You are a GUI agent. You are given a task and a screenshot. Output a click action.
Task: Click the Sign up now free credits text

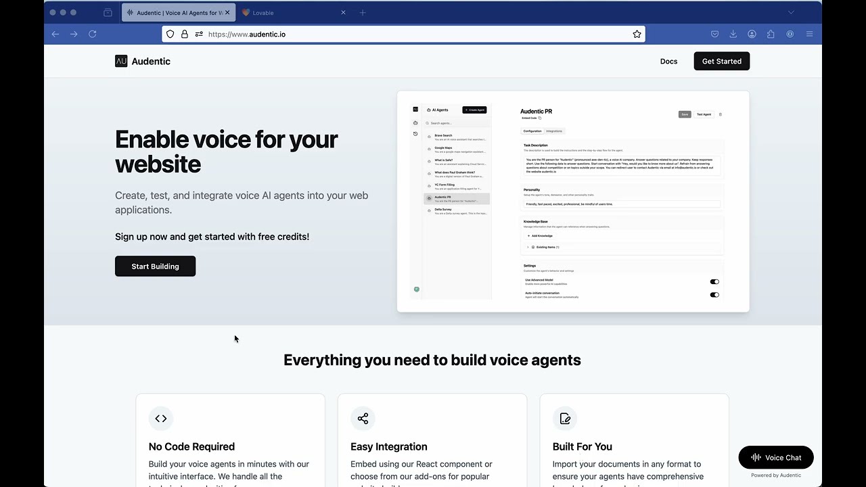coord(212,237)
